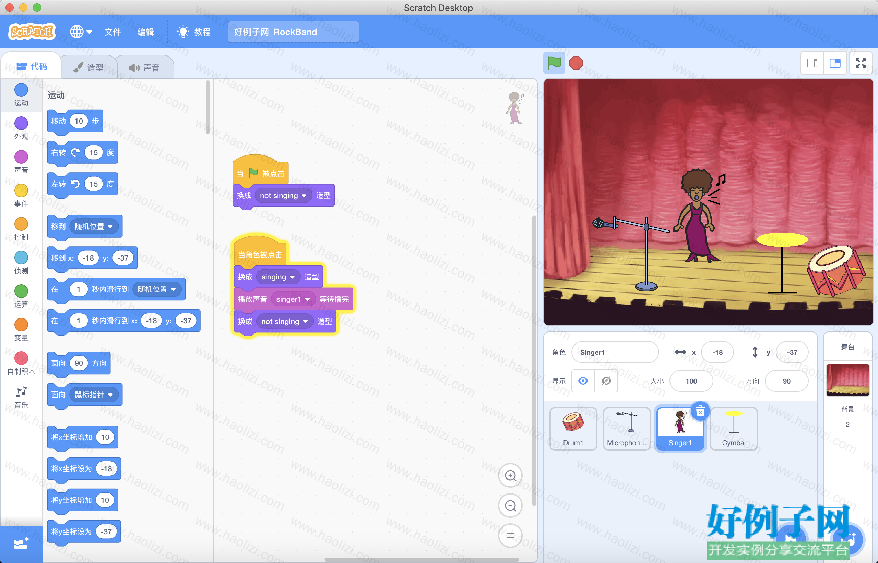Click the sprite y coordinate field
Image resolution: width=878 pixels, height=563 pixels.
(792, 352)
